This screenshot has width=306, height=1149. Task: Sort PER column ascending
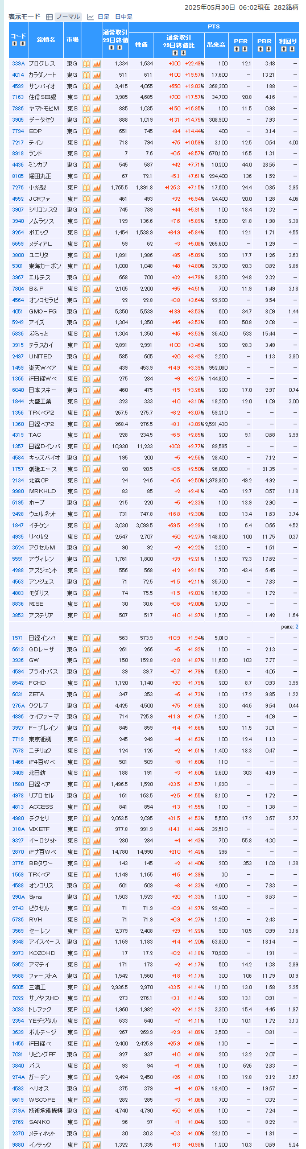point(237,49)
